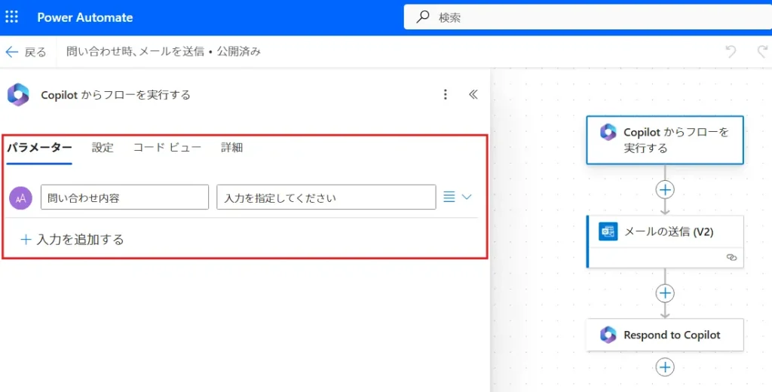Open the app launcher waffle icon
The width and height of the screenshot is (772, 392).
12,17
